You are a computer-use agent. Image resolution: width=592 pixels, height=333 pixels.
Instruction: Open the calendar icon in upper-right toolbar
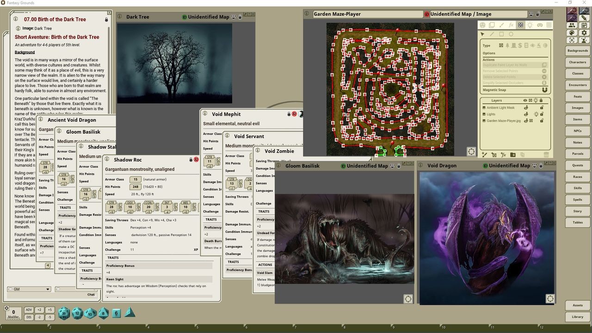point(584,25)
